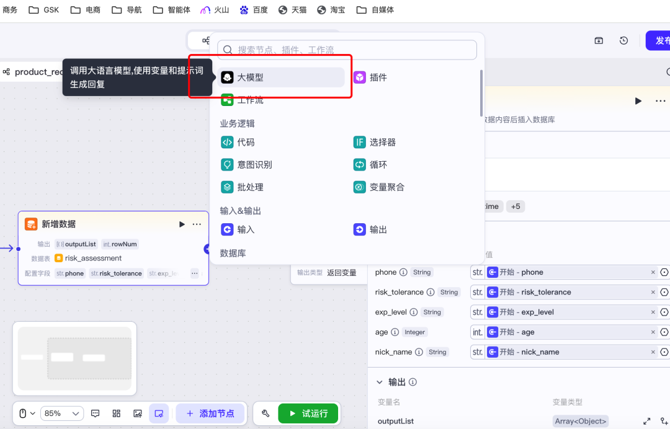Click the node picker popup scrollbar
The height and width of the screenshot is (429, 670).
(x=481, y=93)
